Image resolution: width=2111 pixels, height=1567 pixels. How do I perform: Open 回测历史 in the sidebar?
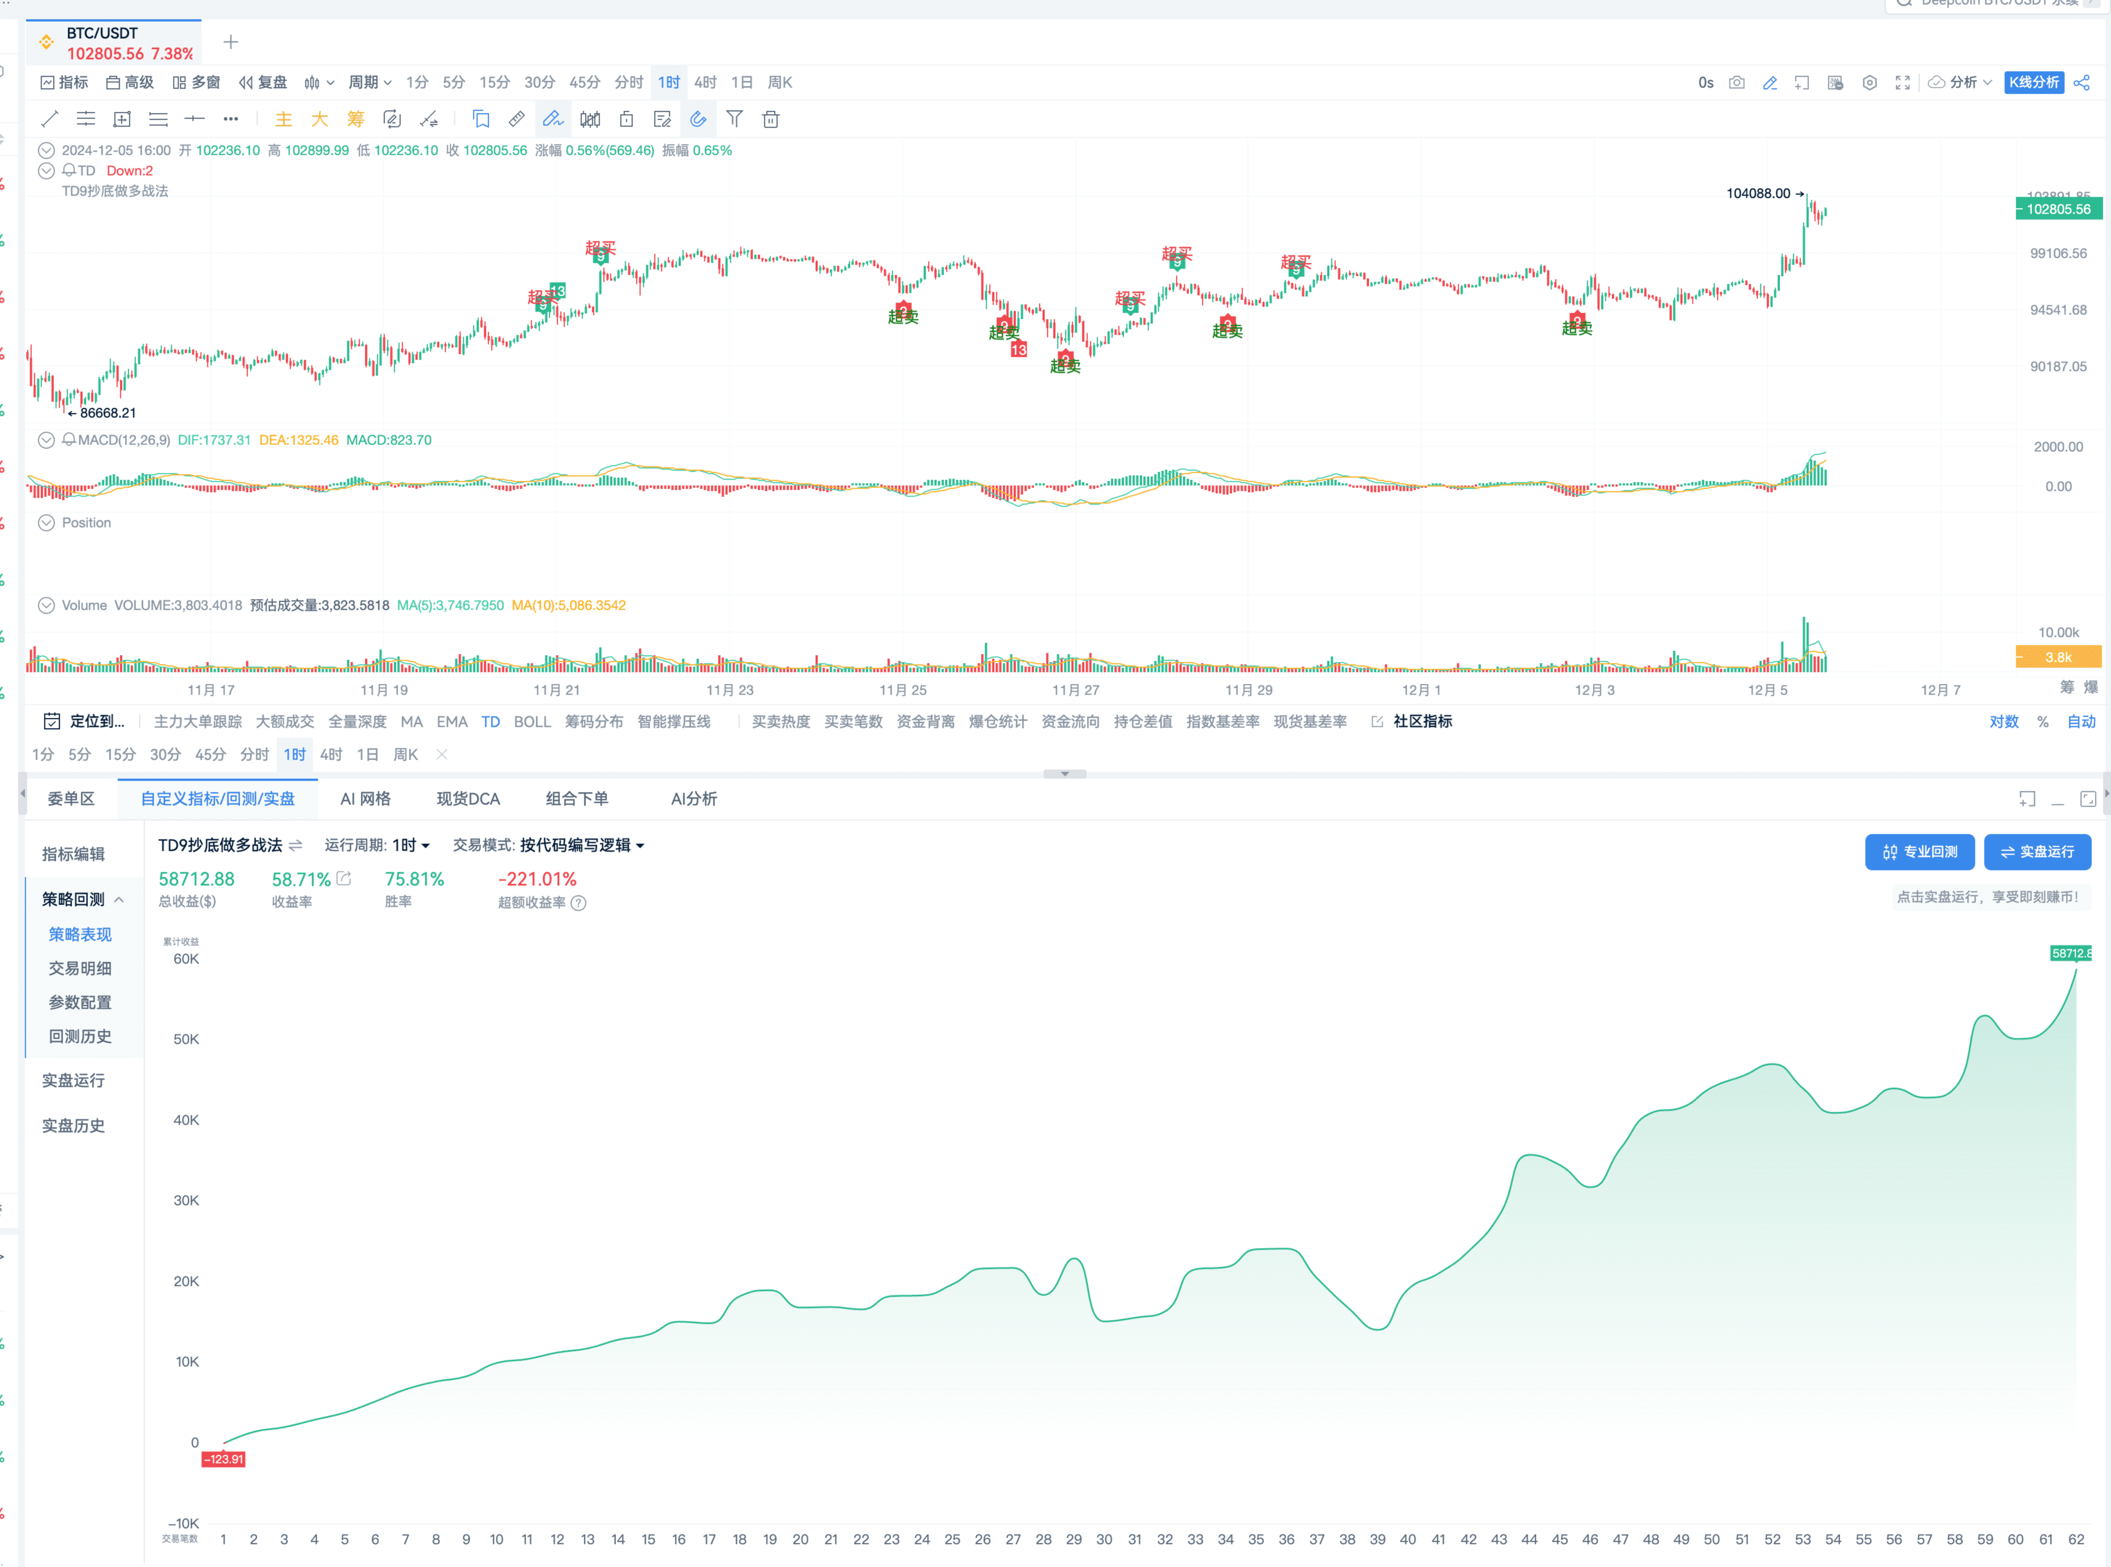point(80,1037)
